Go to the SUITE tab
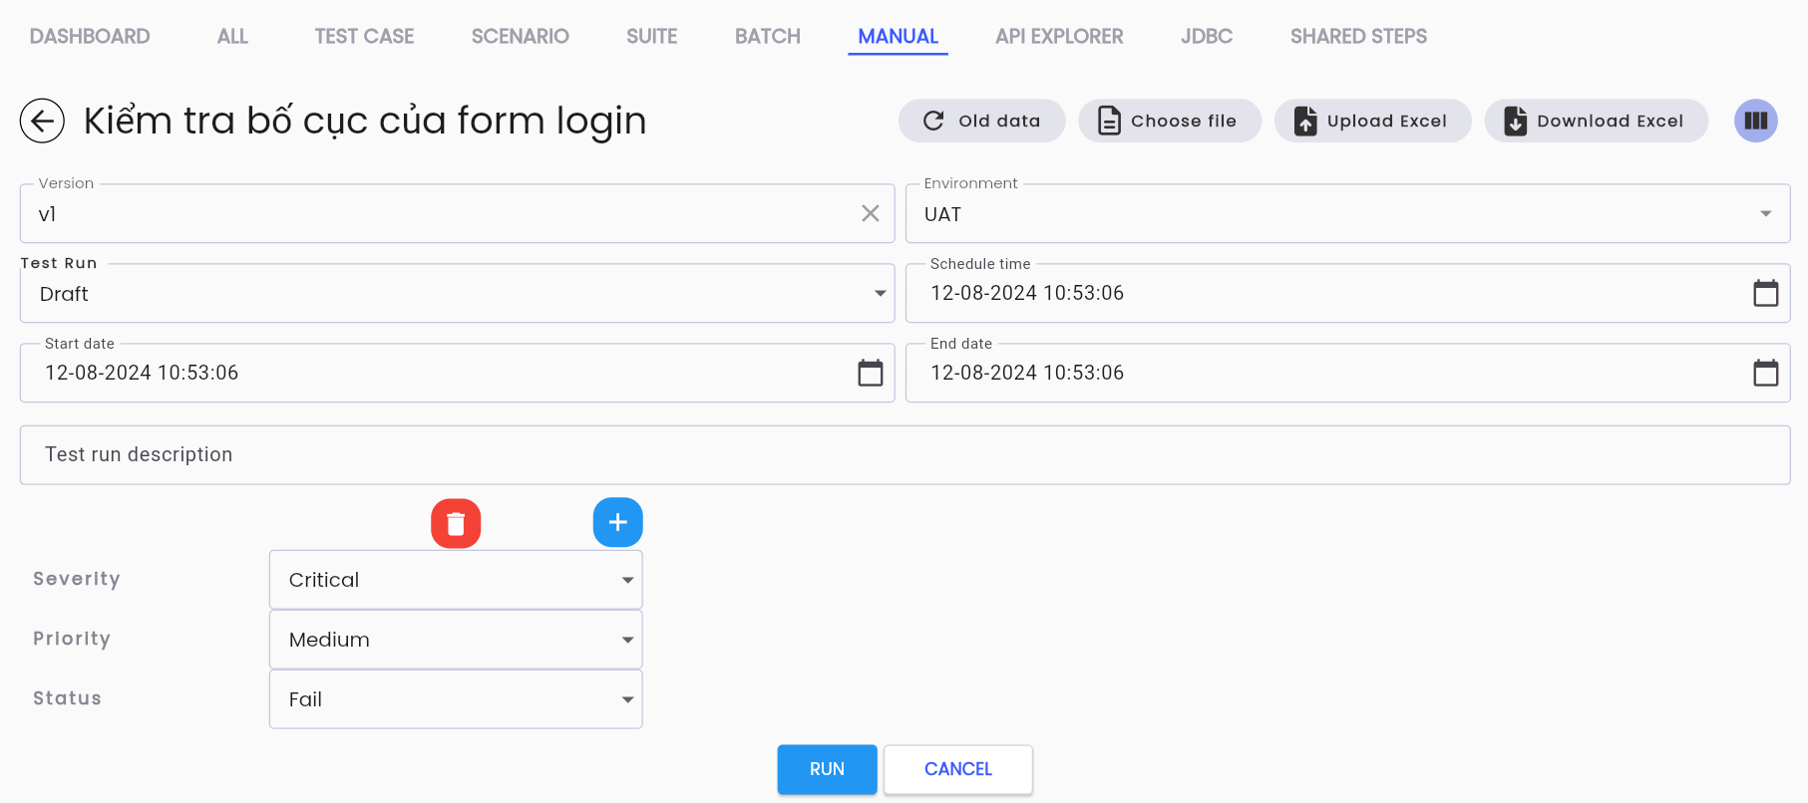Image resolution: width=1808 pixels, height=803 pixels. coord(651,36)
